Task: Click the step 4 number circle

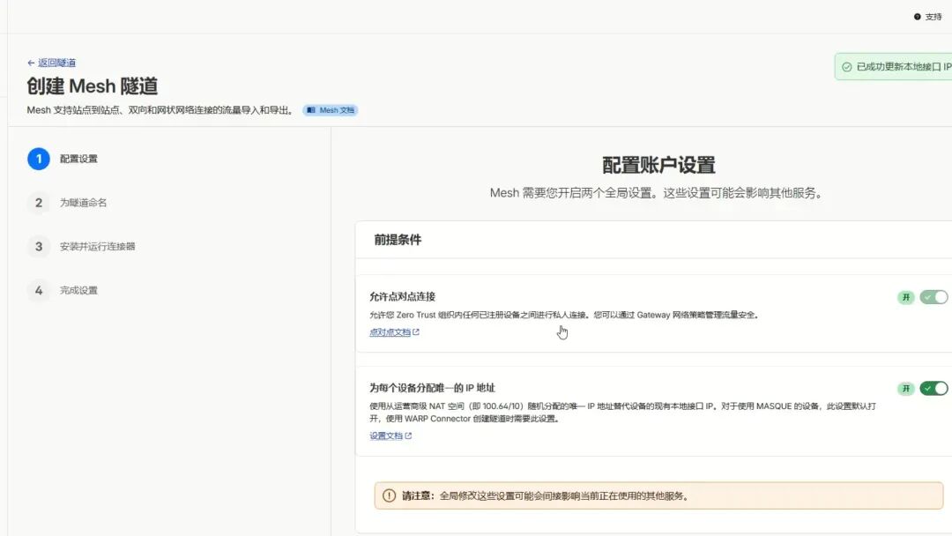Action: click(x=38, y=290)
